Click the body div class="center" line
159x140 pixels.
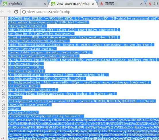[x=30, y=105]
